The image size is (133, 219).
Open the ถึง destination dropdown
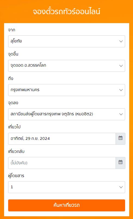point(67,90)
